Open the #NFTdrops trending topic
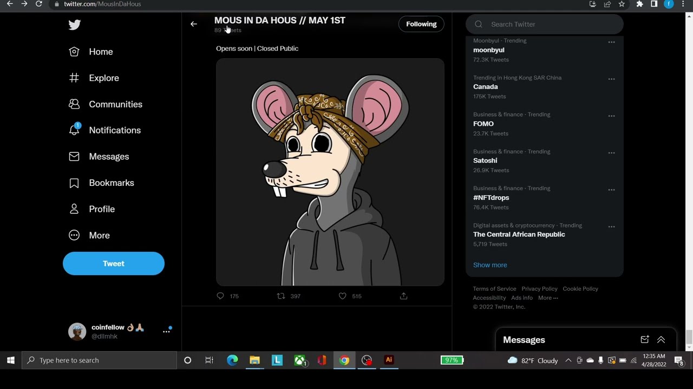Image resolution: width=693 pixels, height=389 pixels. click(491, 198)
